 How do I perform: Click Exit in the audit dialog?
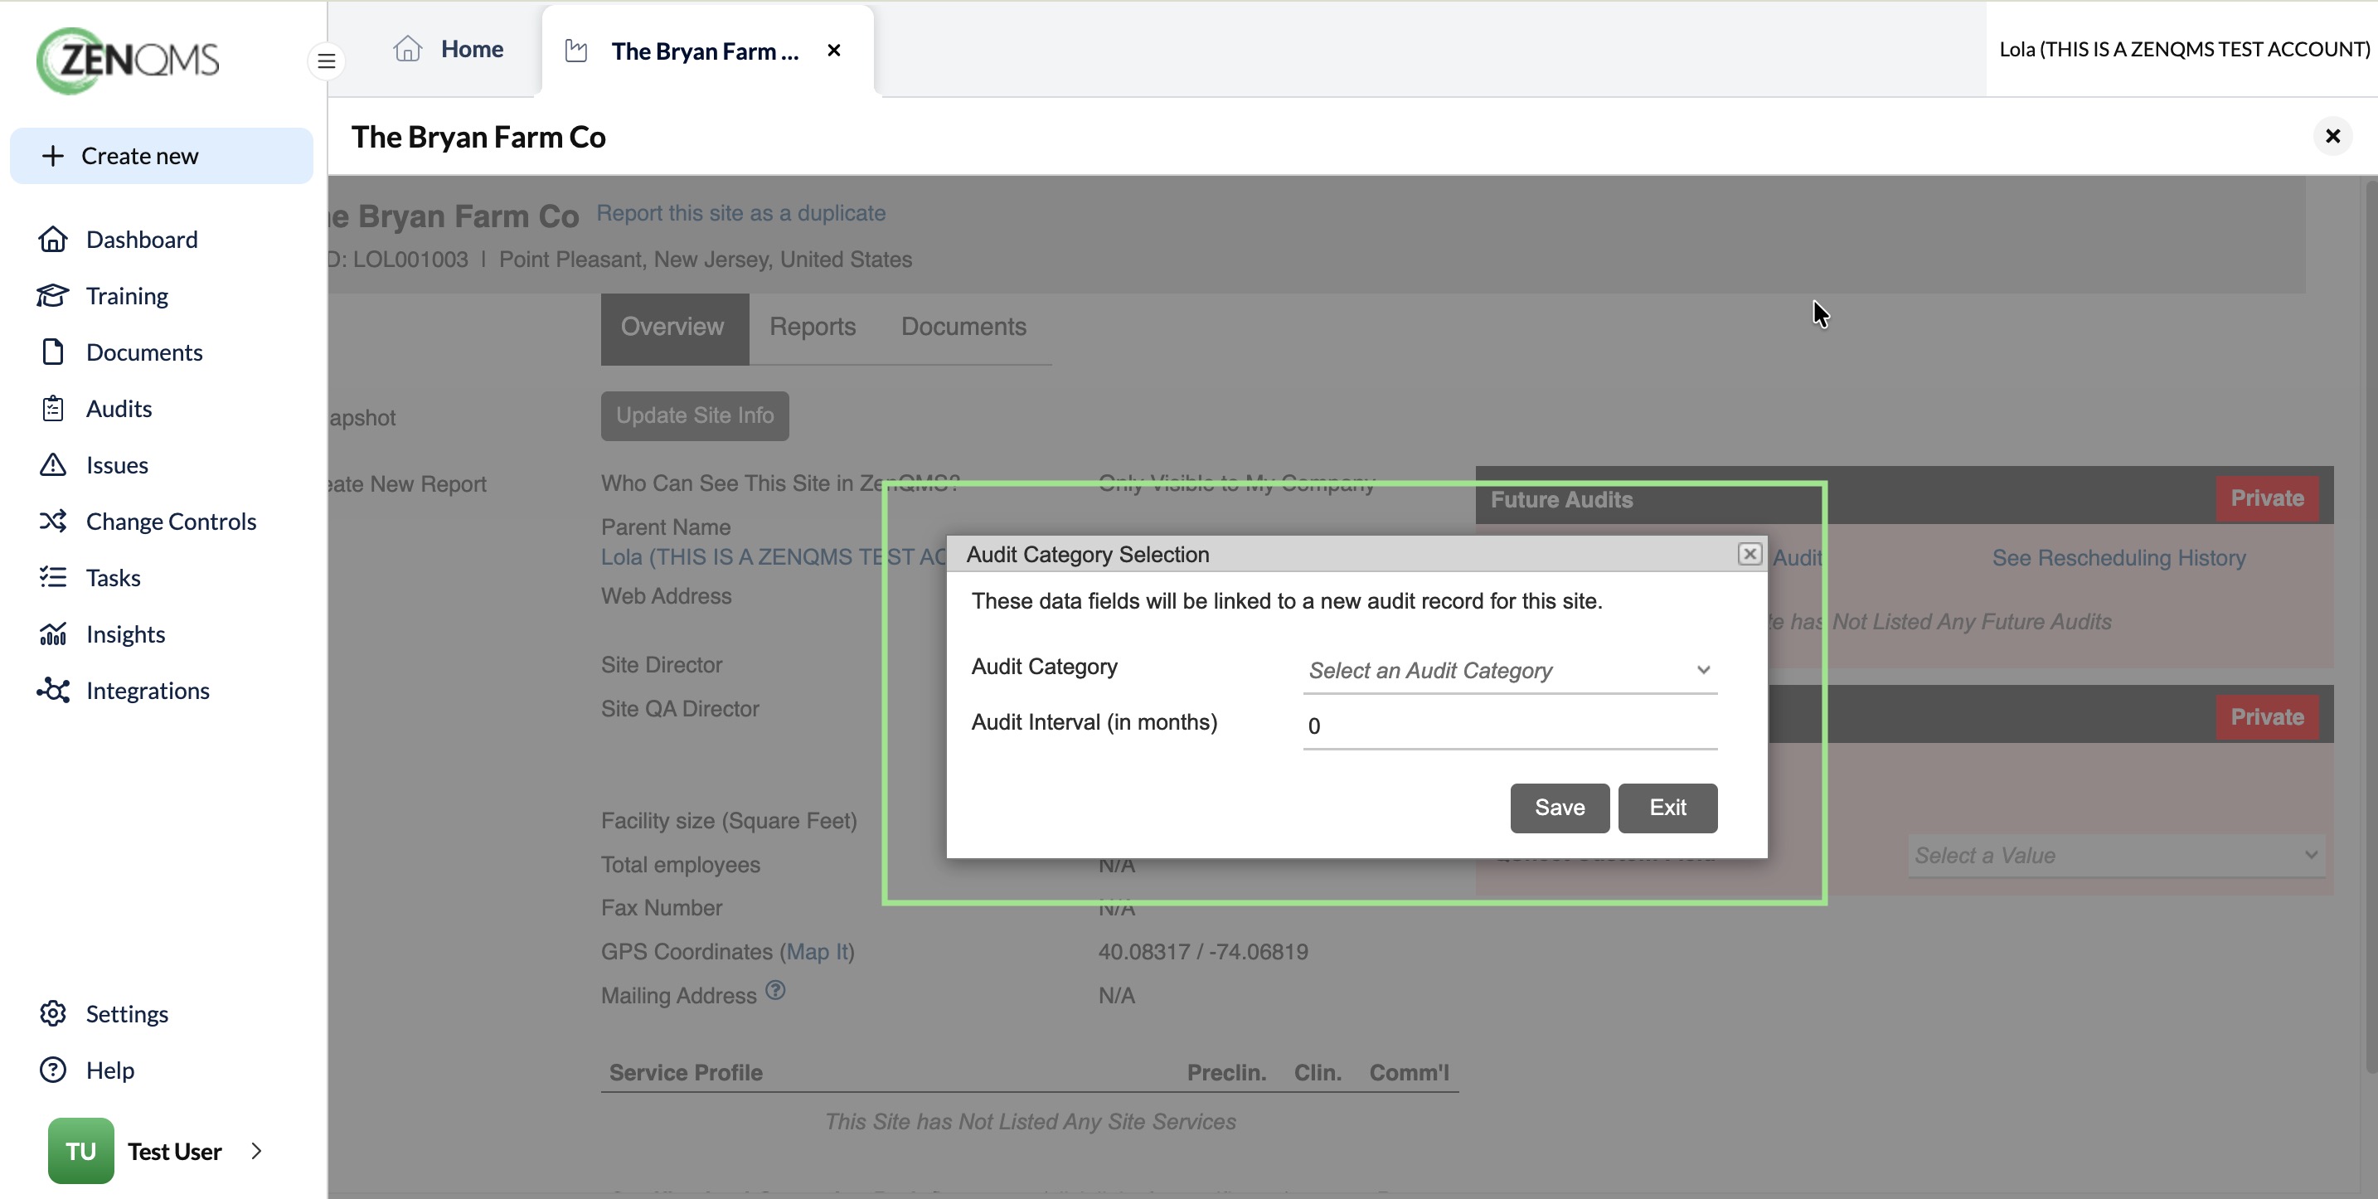pos(1667,808)
